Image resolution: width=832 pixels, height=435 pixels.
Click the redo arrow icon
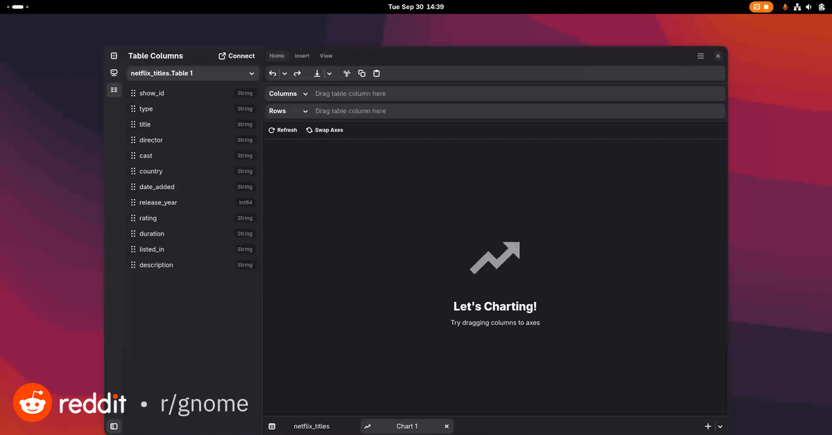pos(297,73)
